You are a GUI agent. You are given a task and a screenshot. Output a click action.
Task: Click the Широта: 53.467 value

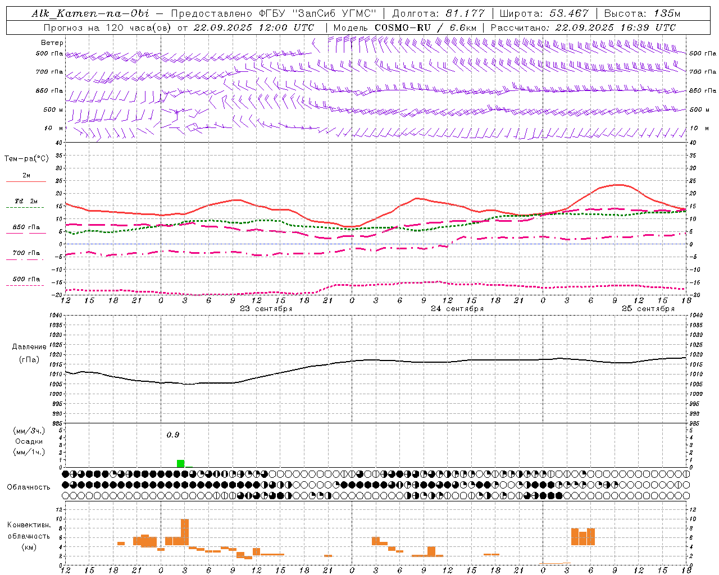coord(544,13)
